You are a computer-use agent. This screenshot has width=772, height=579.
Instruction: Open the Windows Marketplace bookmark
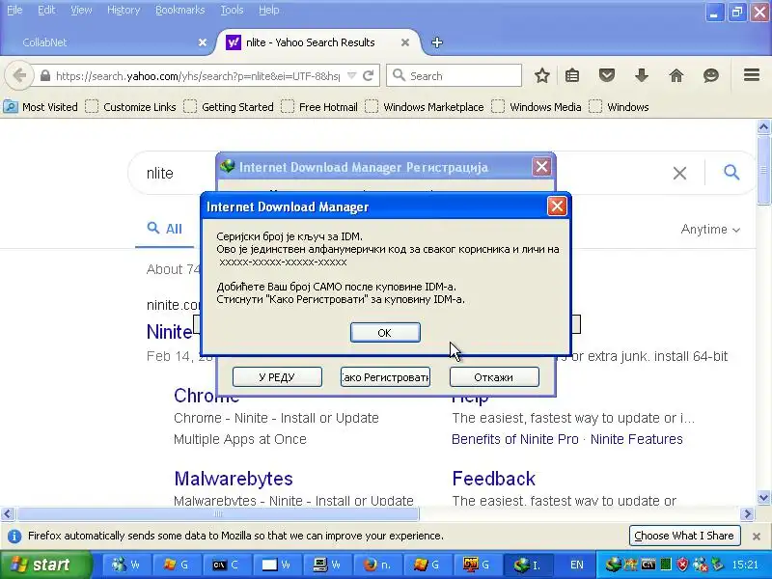(x=425, y=107)
